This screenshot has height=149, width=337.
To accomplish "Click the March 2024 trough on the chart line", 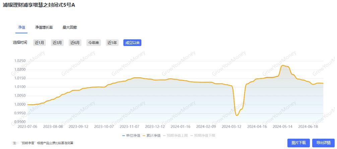I will pyautogui.click(x=237, y=115).
